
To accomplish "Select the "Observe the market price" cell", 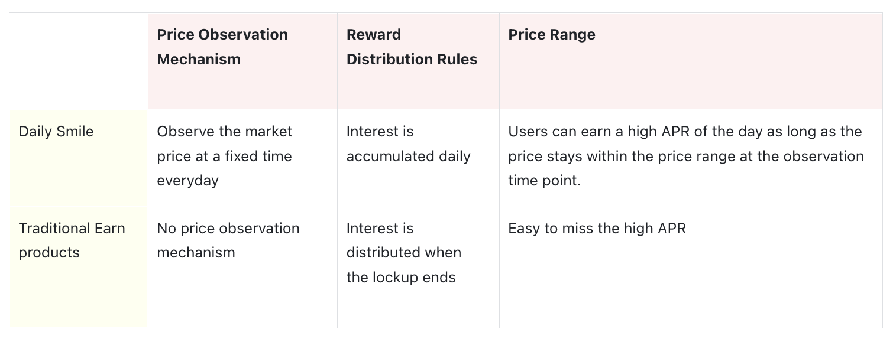I will pos(225,156).
